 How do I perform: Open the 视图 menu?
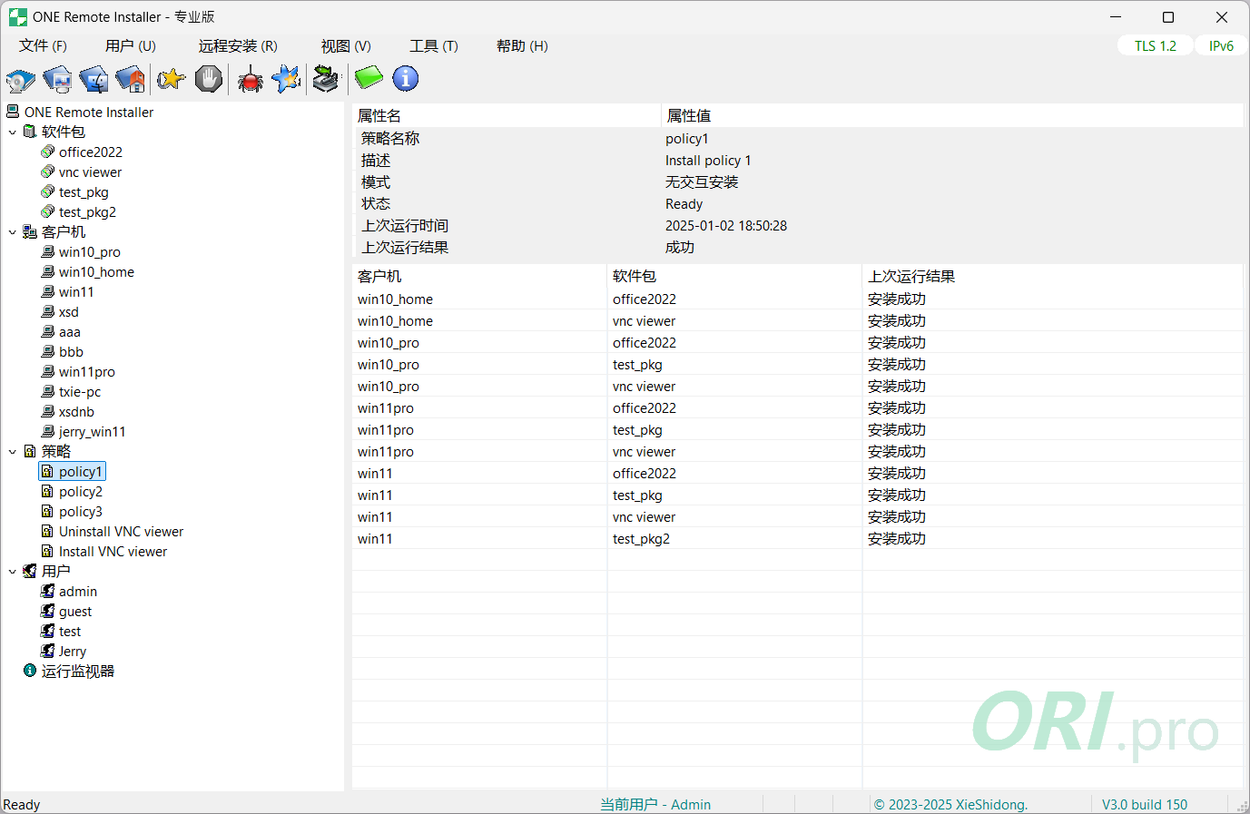(x=345, y=45)
